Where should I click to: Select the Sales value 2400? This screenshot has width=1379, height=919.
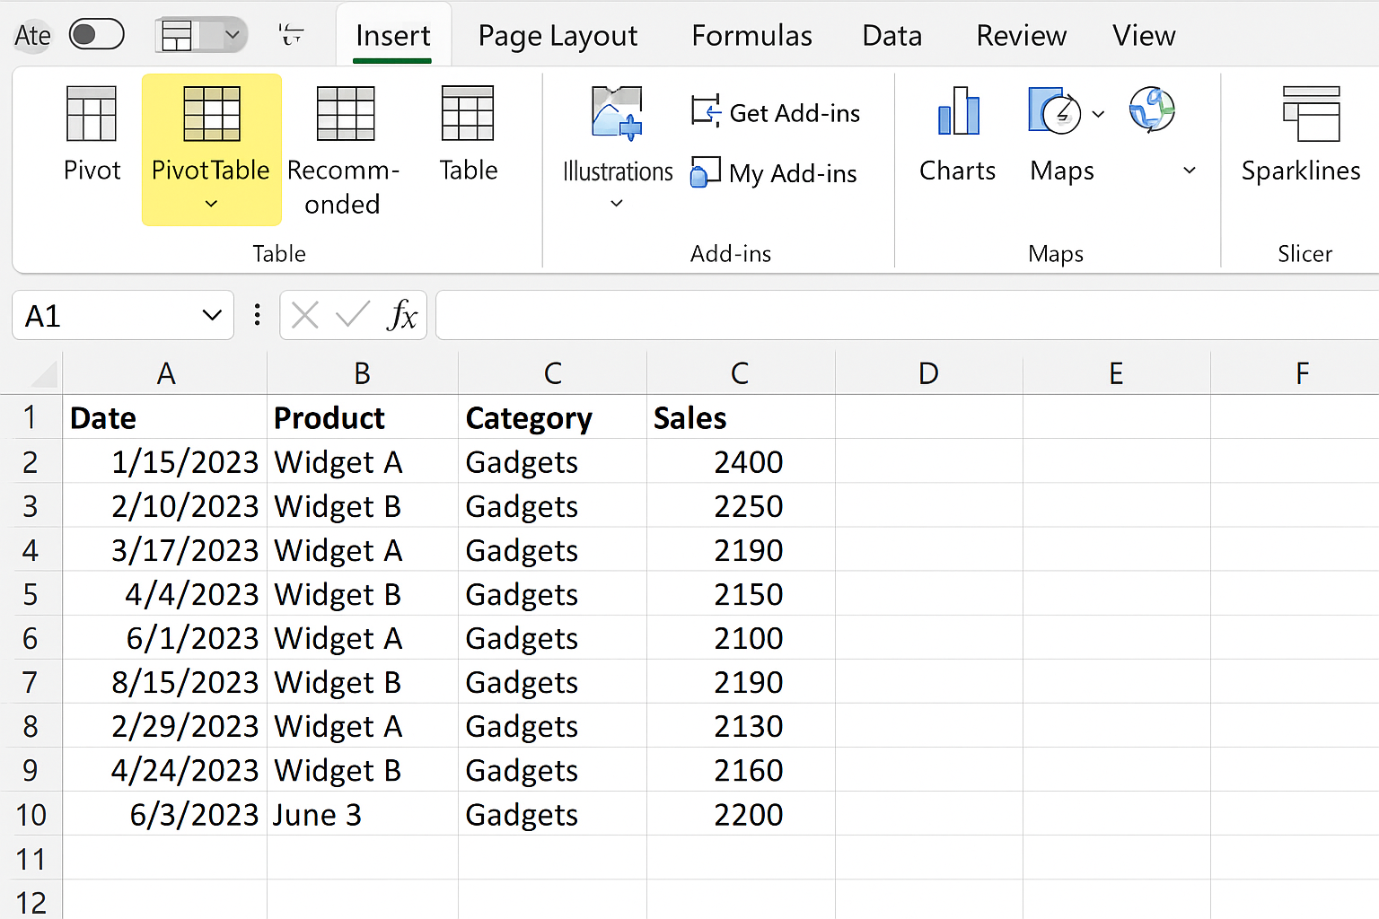[741, 462]
